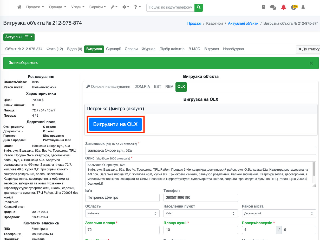Screen dimensions: 320x240
Task: Dismiss the 'Зміни збережено' alert
Action: pos(311,63)
